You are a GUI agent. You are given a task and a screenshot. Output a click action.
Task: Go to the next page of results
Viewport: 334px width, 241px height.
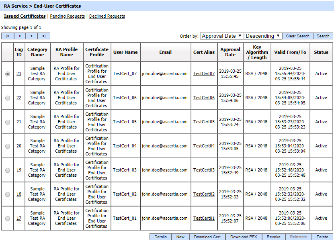[32, 36]
